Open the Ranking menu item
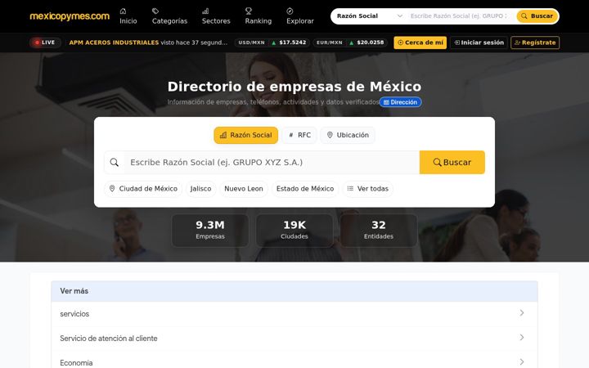 pos(258,16)
